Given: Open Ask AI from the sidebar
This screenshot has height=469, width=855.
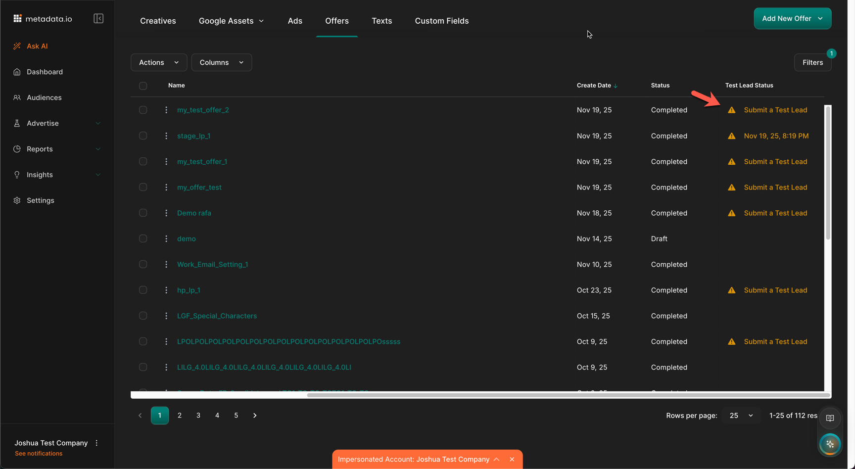Looking at the screenshot, I should 37,46.
